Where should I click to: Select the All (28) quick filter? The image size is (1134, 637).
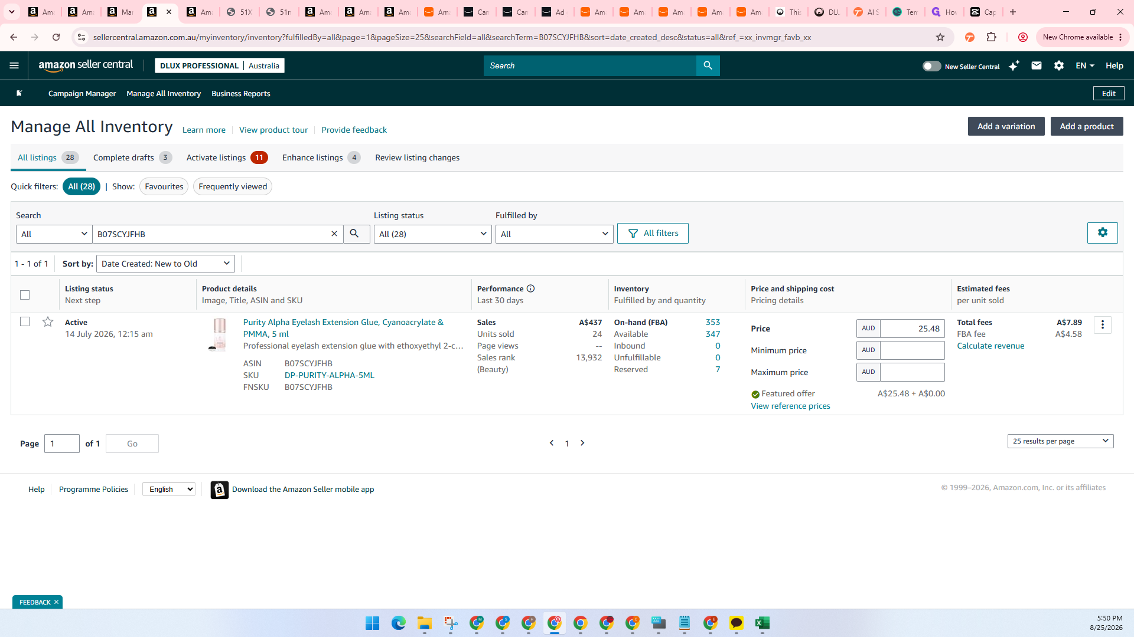pyautogui.click(x=82, y=186)
